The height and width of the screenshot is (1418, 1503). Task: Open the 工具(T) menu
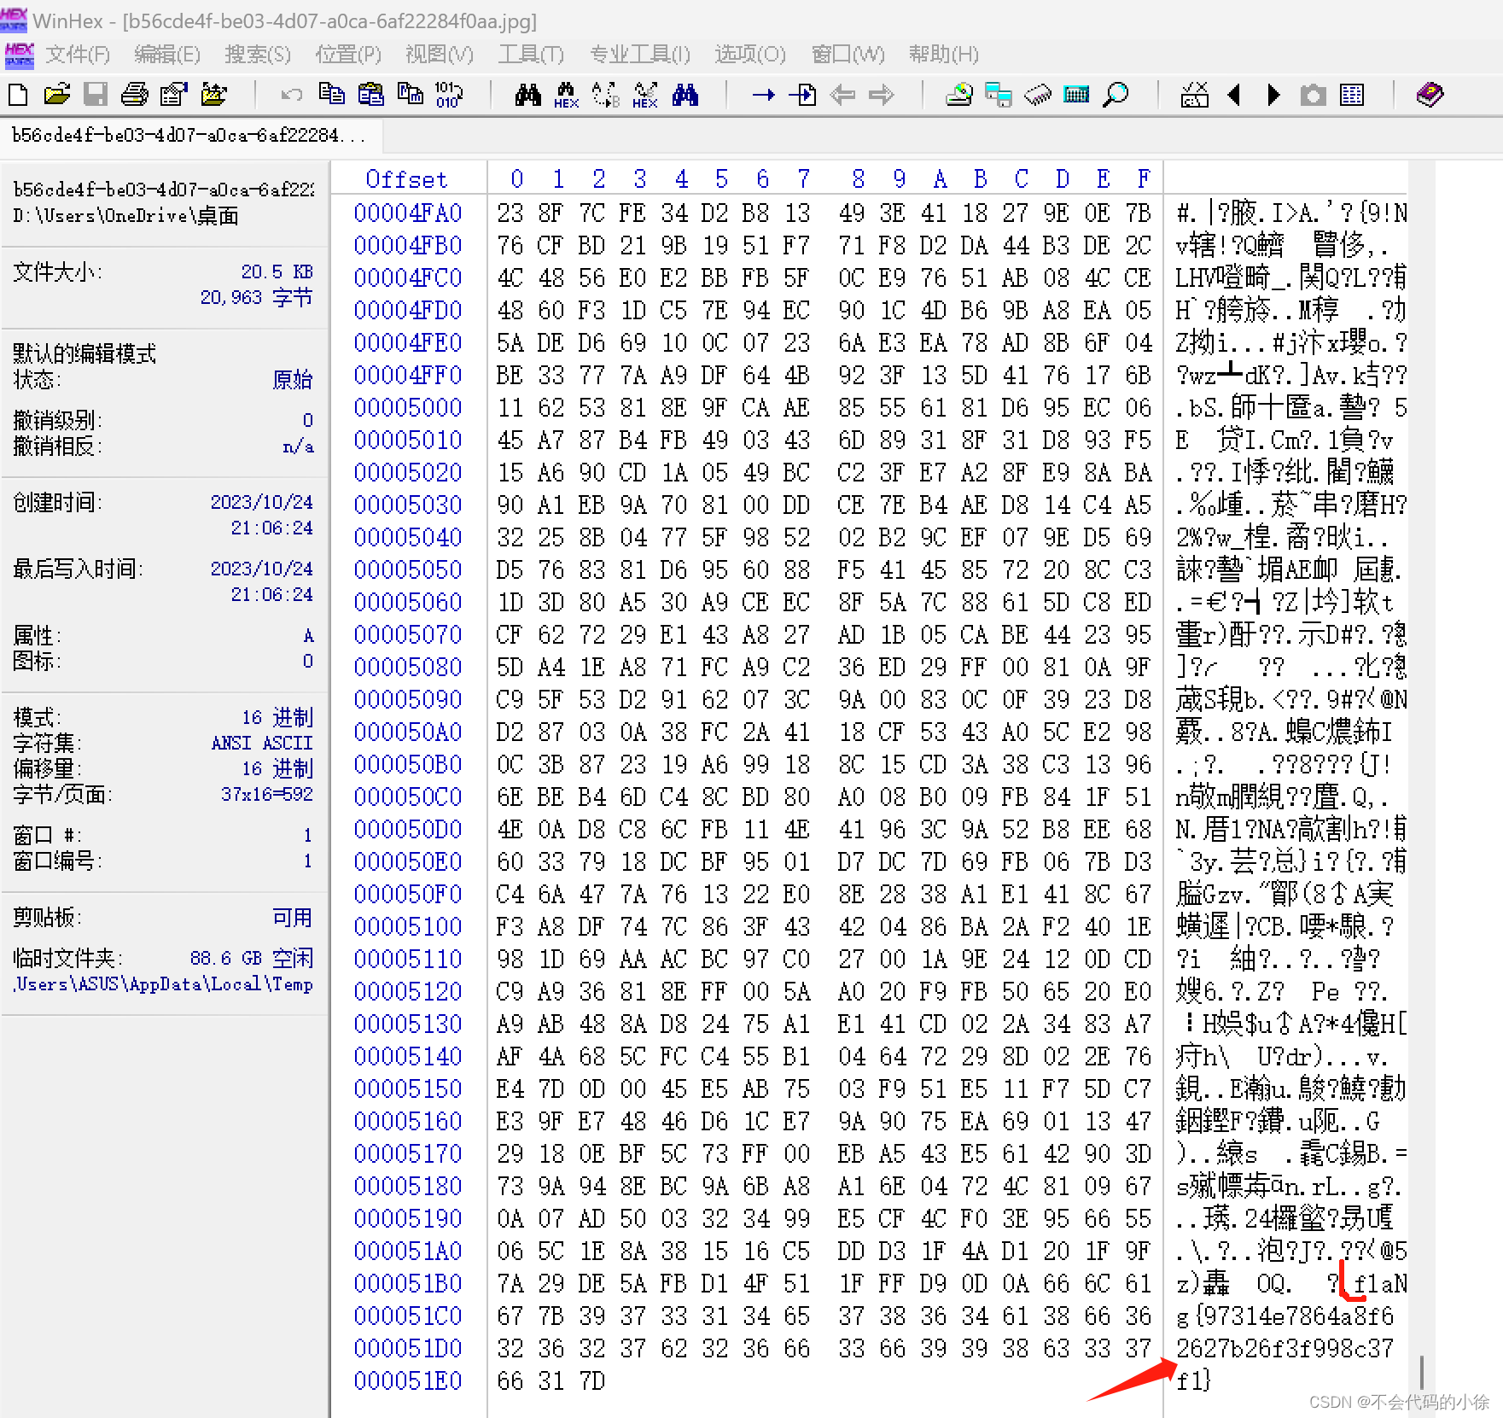(531, 55)
